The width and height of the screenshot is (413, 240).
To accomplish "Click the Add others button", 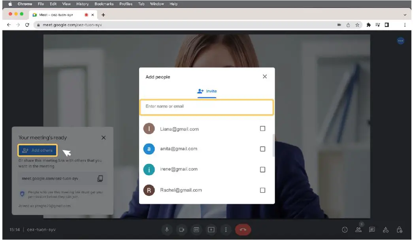I will click(38, 150).
